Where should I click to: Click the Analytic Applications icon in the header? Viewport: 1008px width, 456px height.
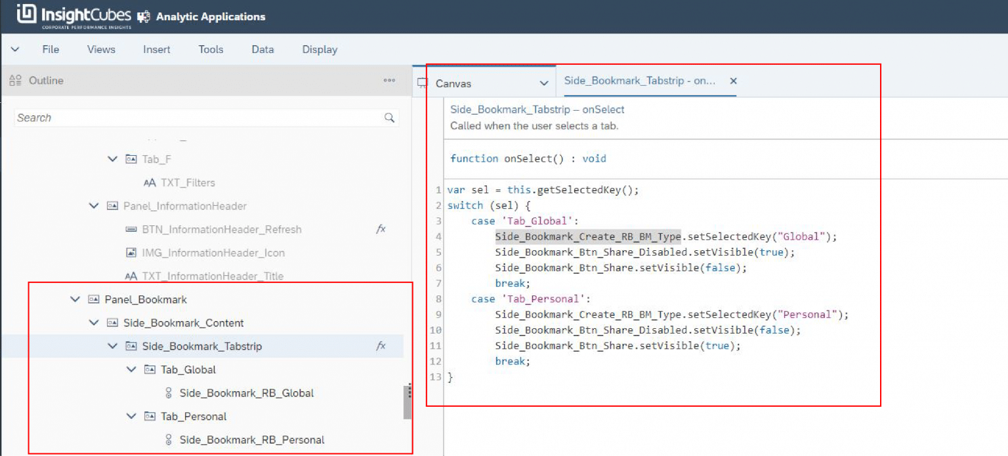coord(143,16)
